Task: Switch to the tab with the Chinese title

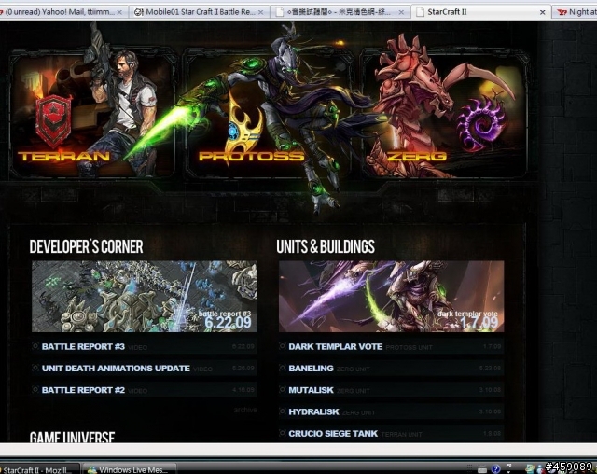Action: click(x=340, y=12)
